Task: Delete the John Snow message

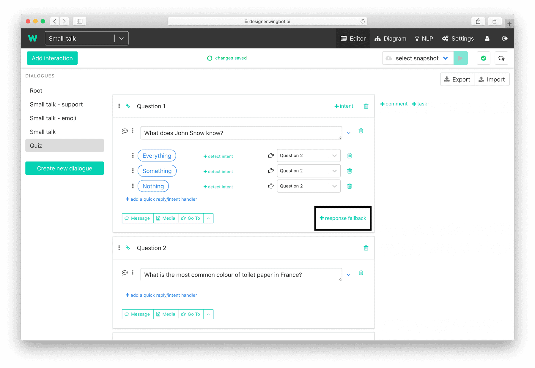Action: point(361,131)
